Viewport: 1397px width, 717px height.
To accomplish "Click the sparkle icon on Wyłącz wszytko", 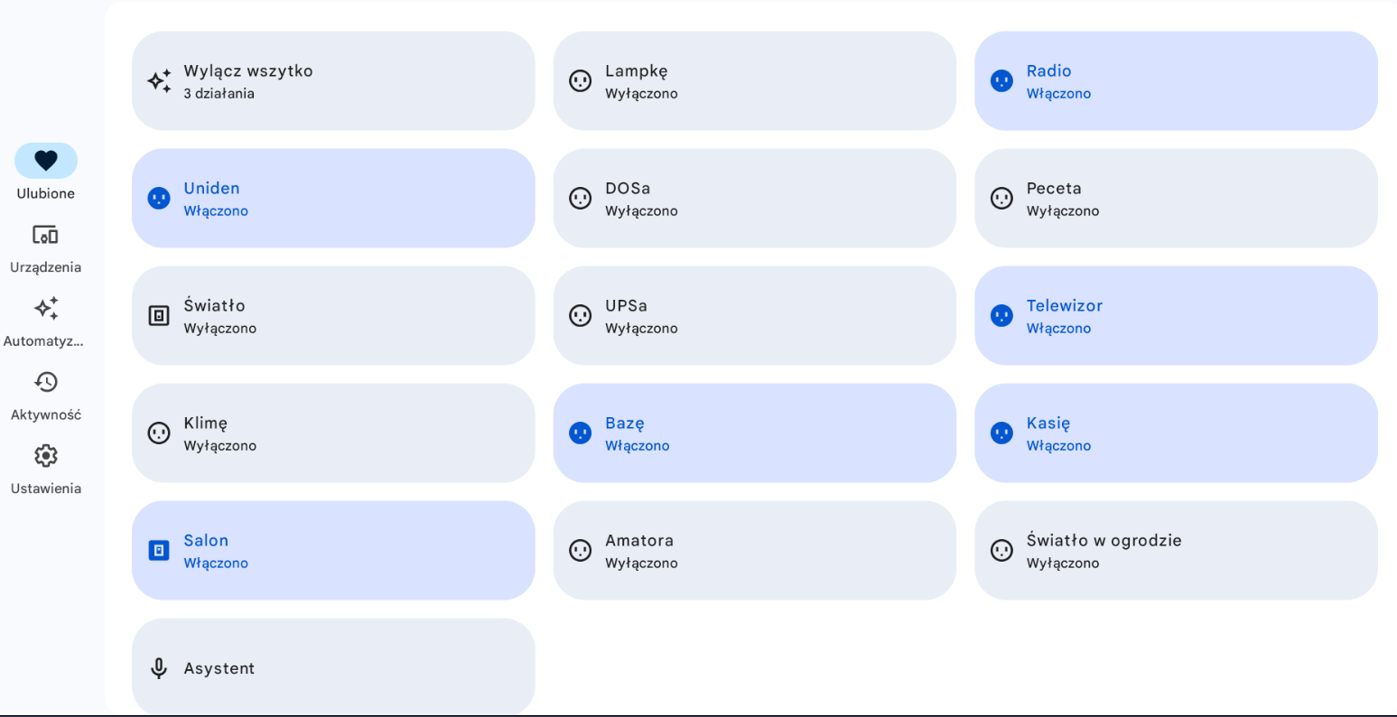I will tap(159, 81).
